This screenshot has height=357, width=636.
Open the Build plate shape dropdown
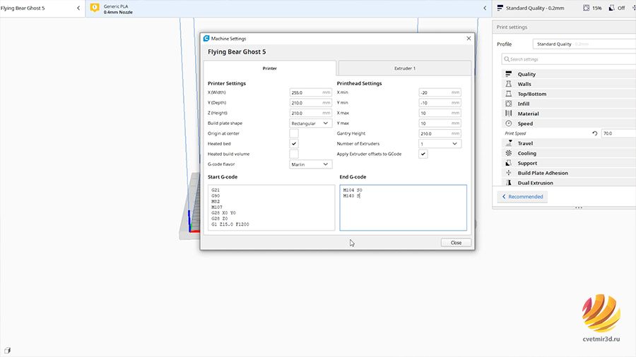(x=311, y=123)
